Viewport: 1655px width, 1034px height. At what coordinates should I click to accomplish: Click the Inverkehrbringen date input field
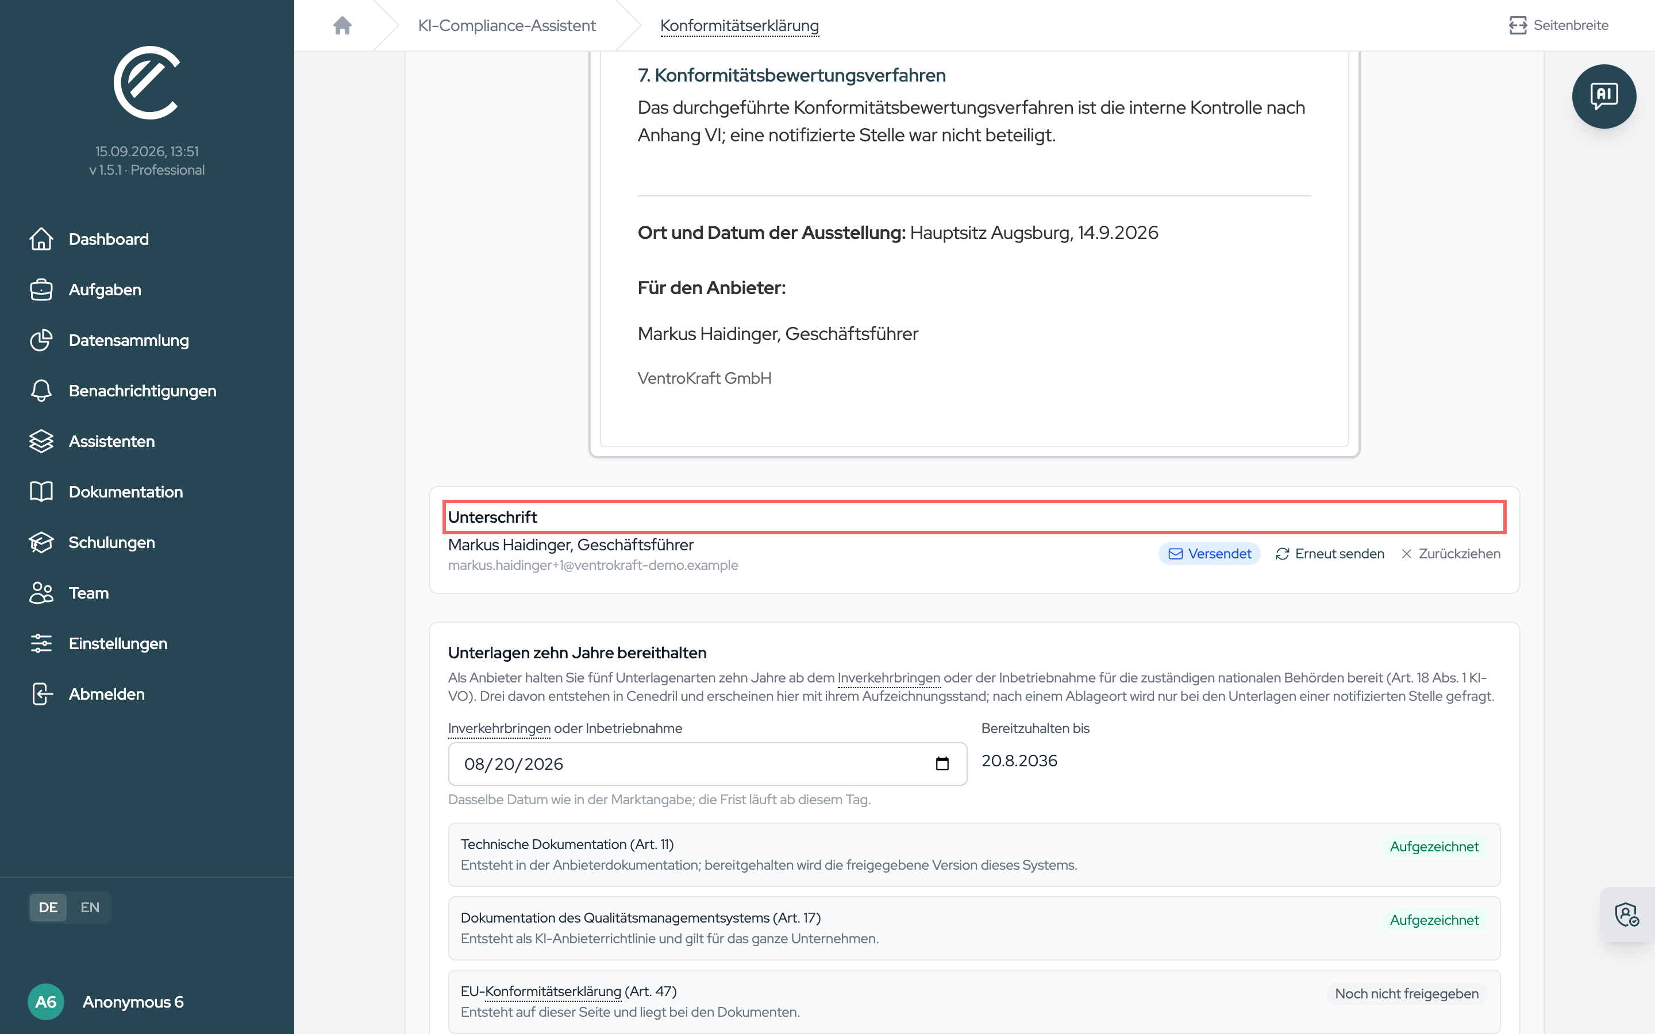[x=707, y=764]
